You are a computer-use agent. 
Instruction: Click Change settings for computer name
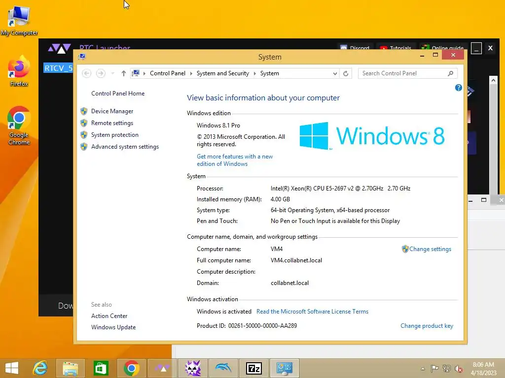pos(430,249)
